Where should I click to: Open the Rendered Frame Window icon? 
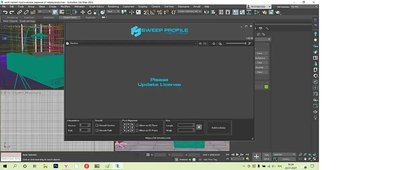click(x=271, y=12)
